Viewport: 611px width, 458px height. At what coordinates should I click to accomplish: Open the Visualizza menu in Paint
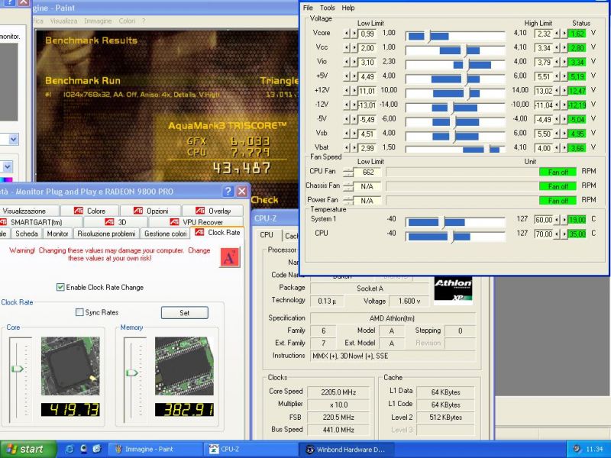tap(63, 21)
